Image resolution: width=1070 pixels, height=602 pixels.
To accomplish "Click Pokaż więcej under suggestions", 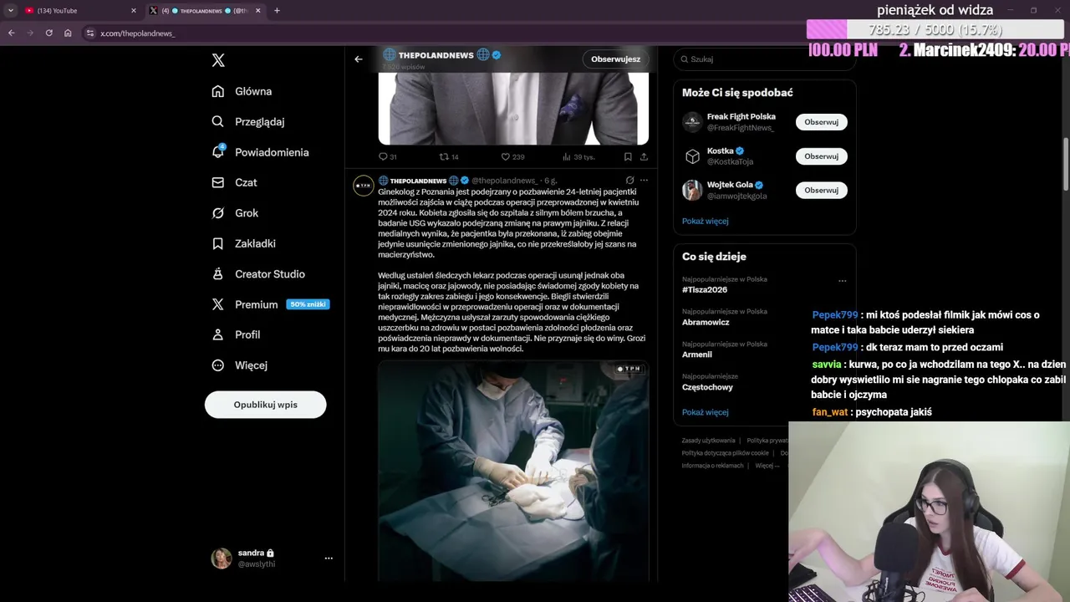I will [x=705, y=222].
